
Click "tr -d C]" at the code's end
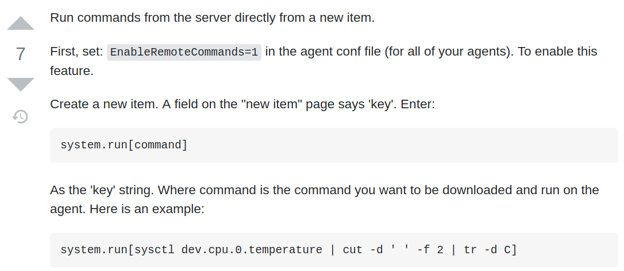490,250
